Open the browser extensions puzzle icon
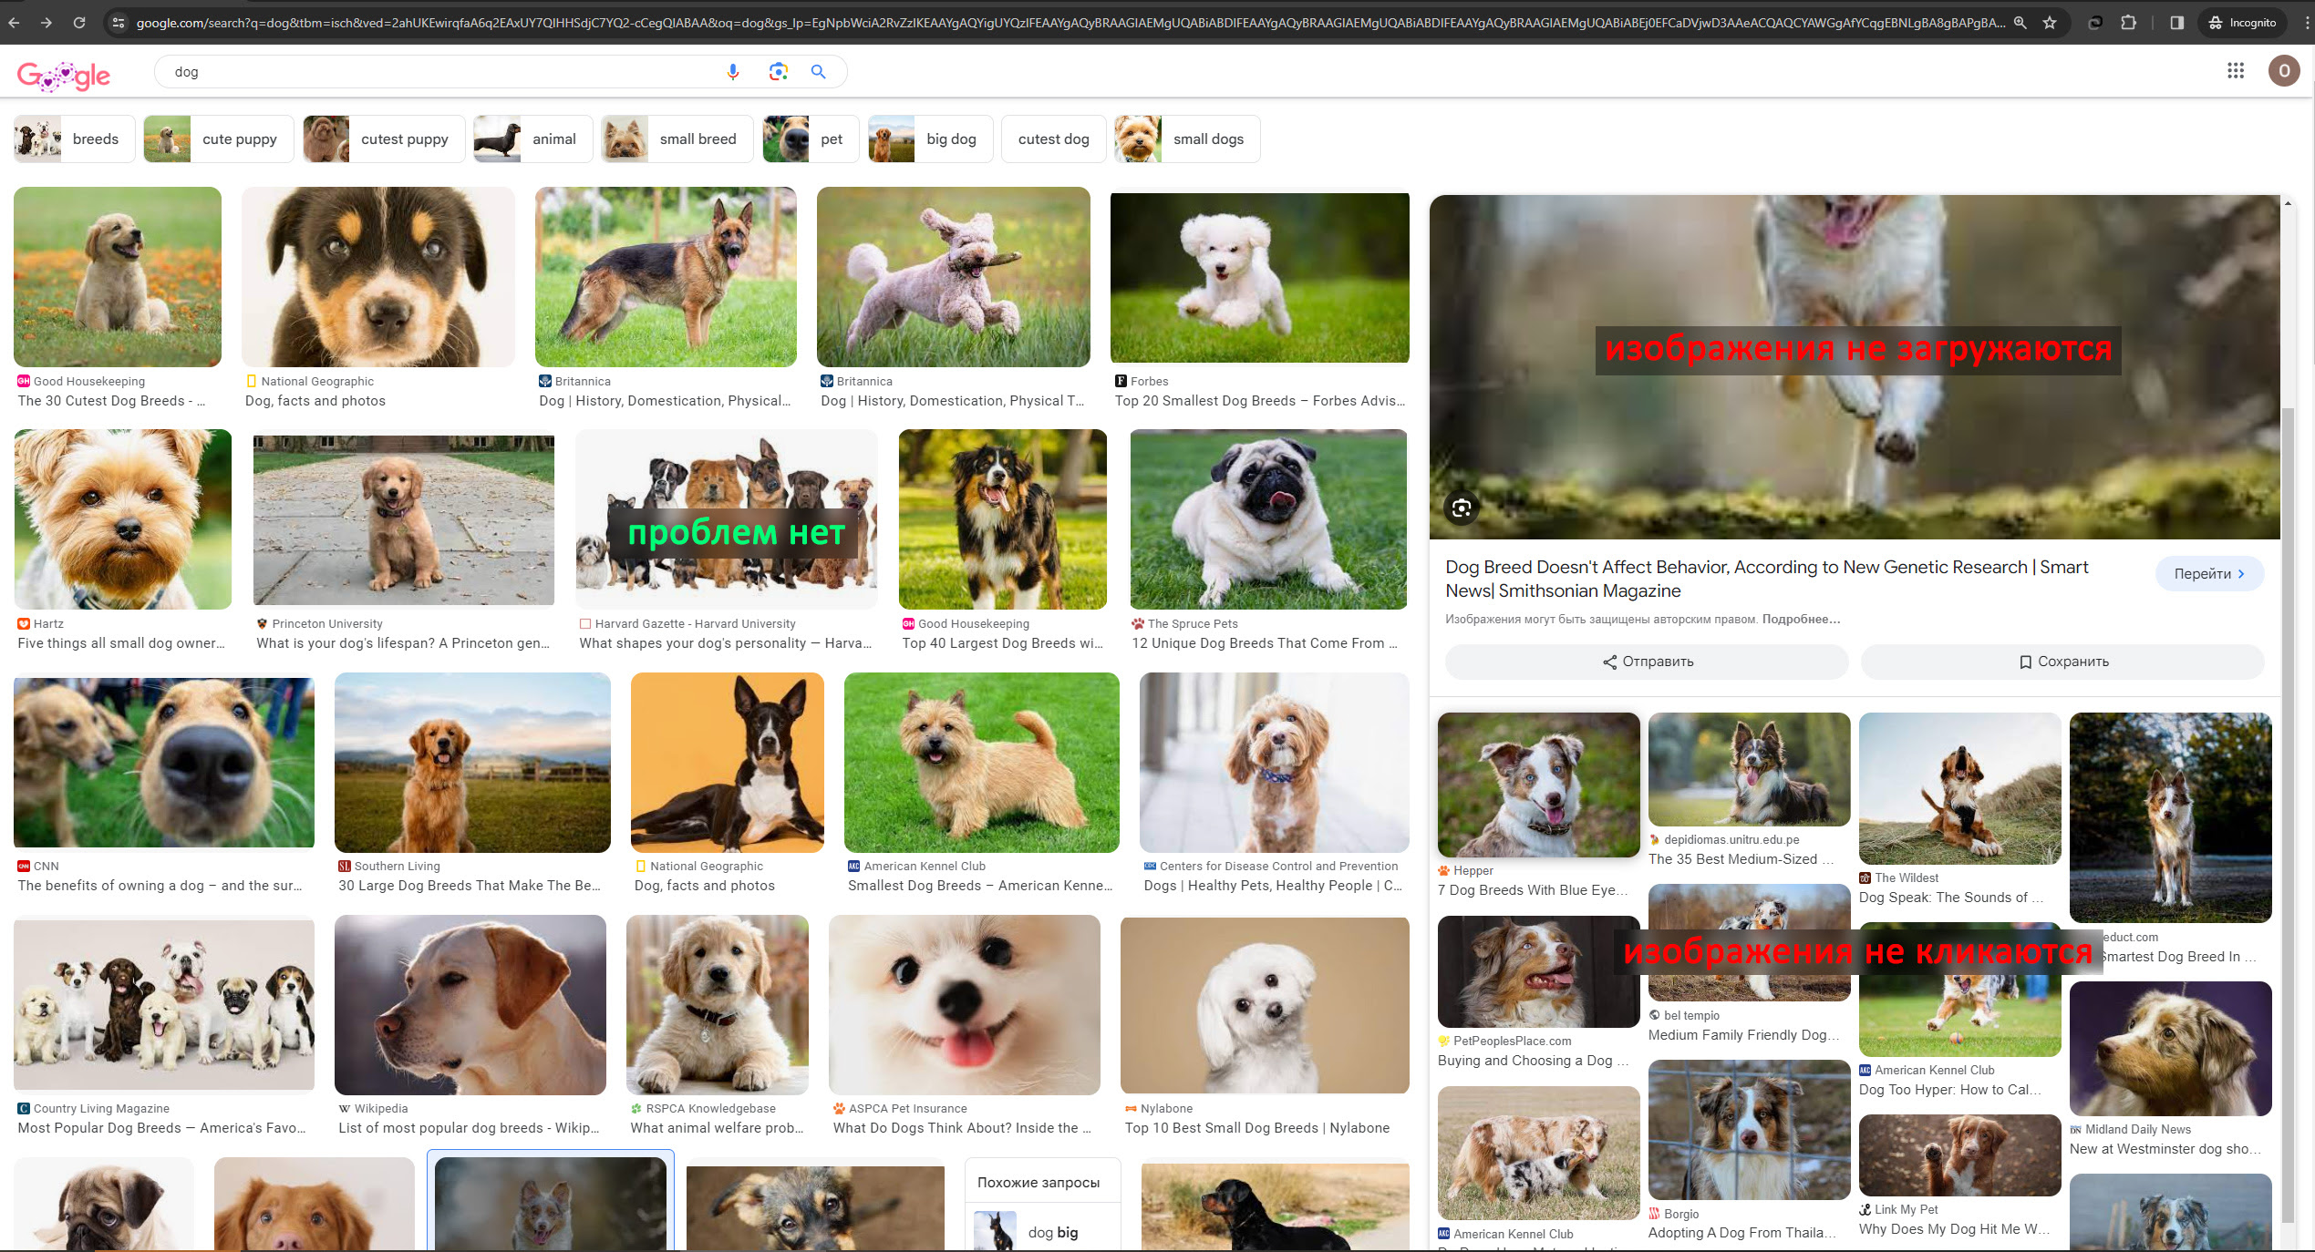Viewport: 2315px width, 1252px height. 2129,23
